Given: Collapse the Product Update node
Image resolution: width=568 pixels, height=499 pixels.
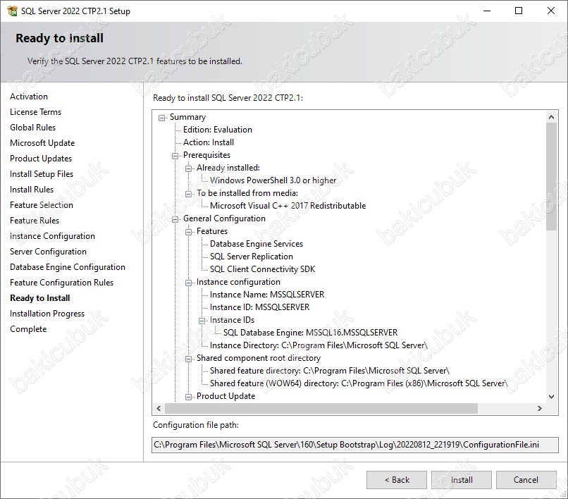Looking at the screenshot, I should coord(188,397).
